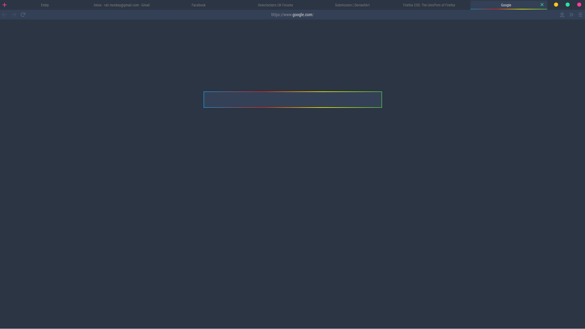585x329 pixels.
Task: Expand the overflow toolbar chevron icon
Action: pyautogui.click(x=571, y=14)
